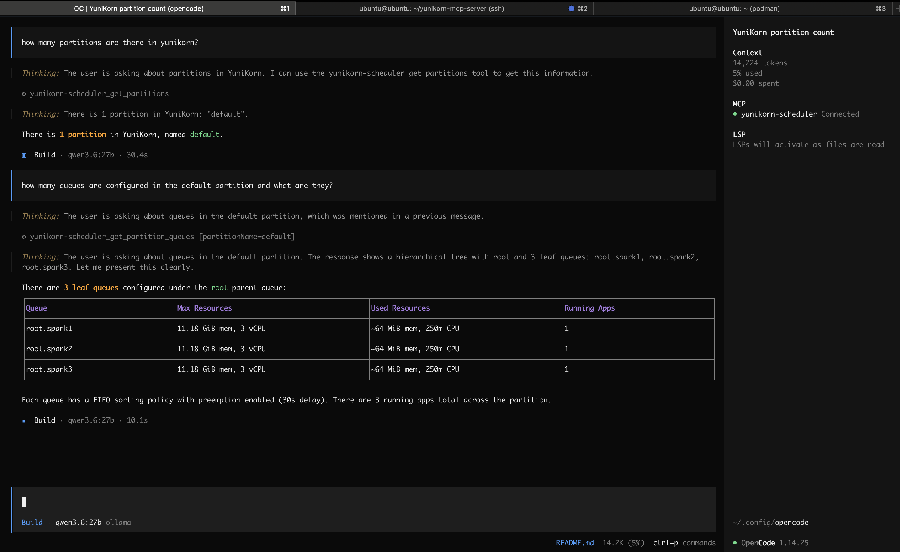Click the YuniKorn partition count sidebar title
This screenshot has height=552, width=900.
pos(783,32)
